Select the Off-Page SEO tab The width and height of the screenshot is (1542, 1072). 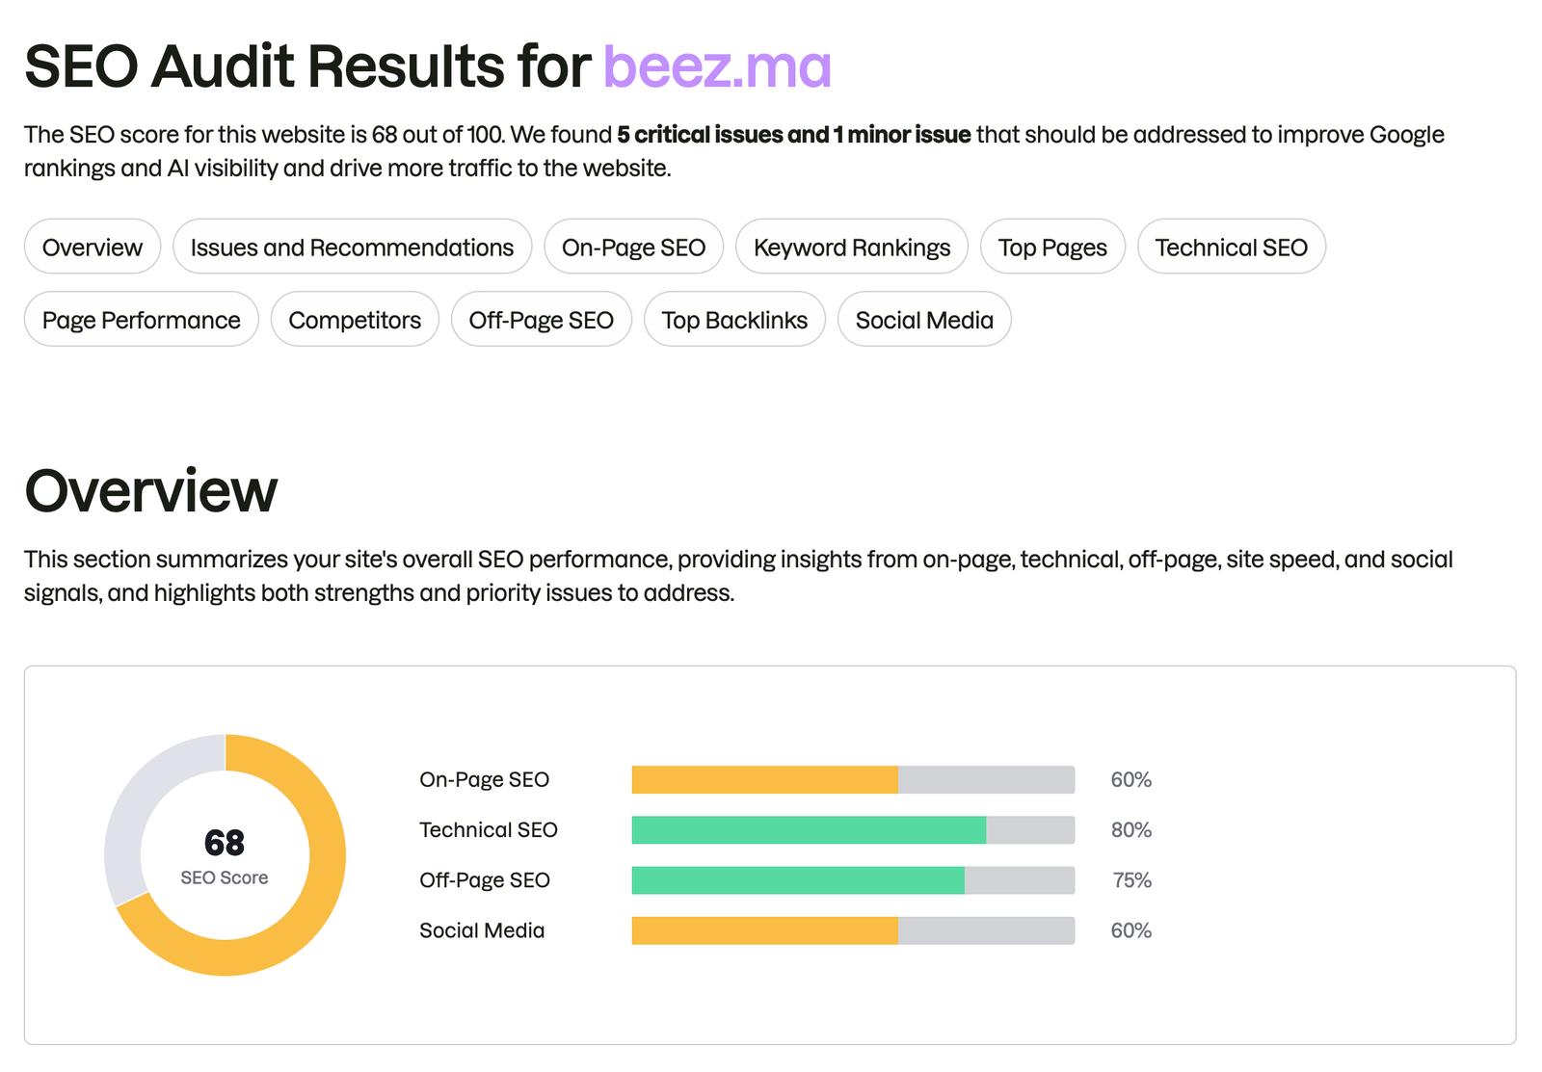(541, 319)
